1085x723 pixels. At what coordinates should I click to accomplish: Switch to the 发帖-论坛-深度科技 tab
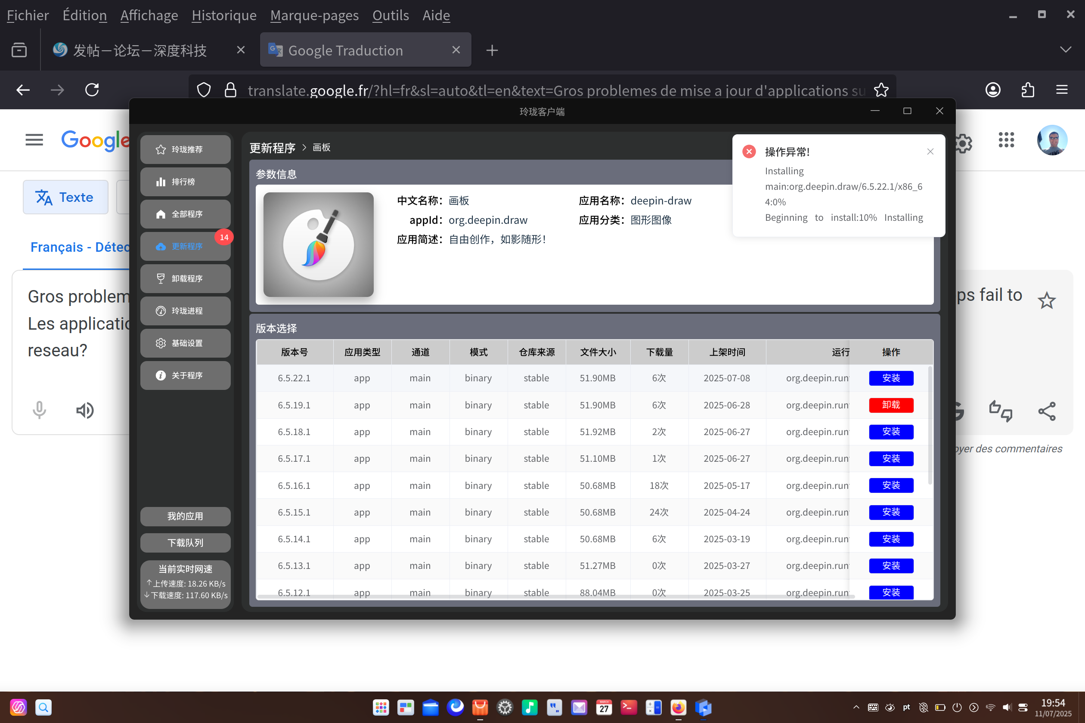(149, 50)
